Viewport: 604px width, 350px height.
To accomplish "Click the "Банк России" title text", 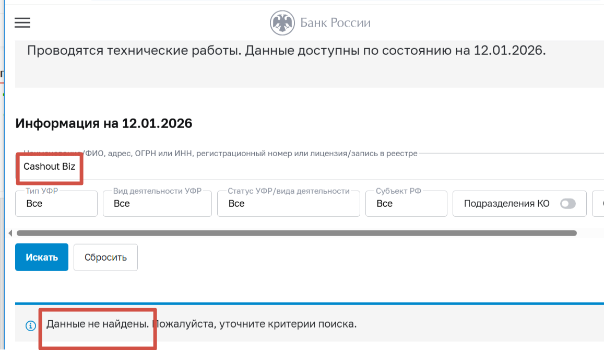I will (335, 23).
